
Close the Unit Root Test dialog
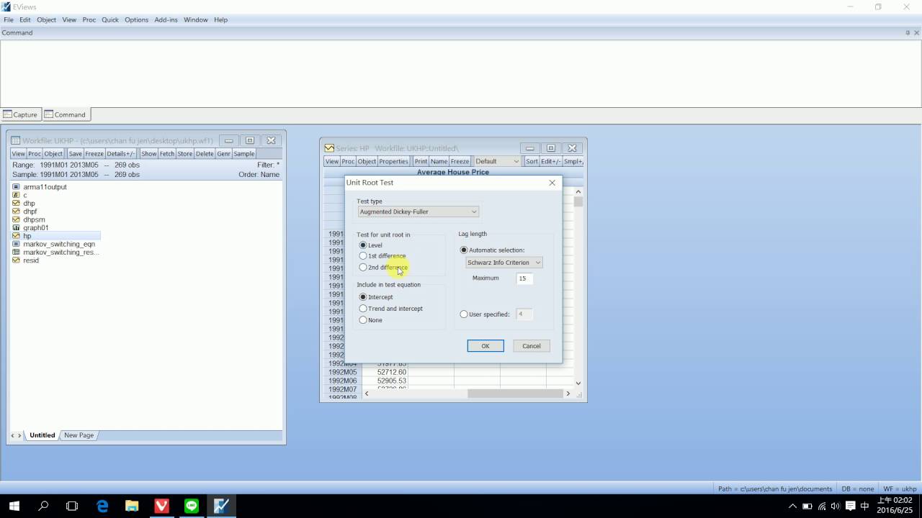[552, 183]
